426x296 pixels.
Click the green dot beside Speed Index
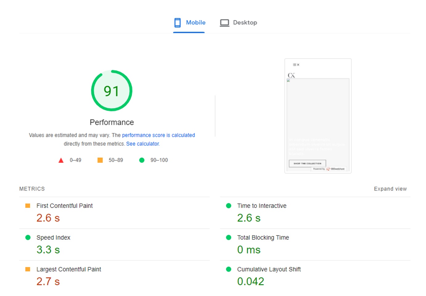coord(28,237)
